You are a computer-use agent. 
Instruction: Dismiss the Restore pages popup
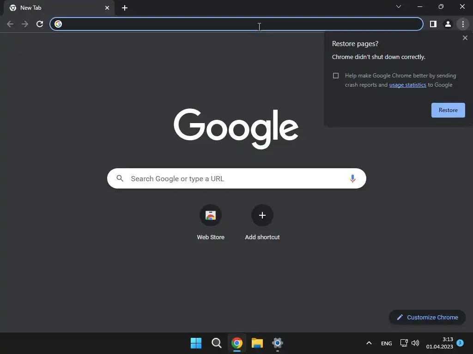465,38
